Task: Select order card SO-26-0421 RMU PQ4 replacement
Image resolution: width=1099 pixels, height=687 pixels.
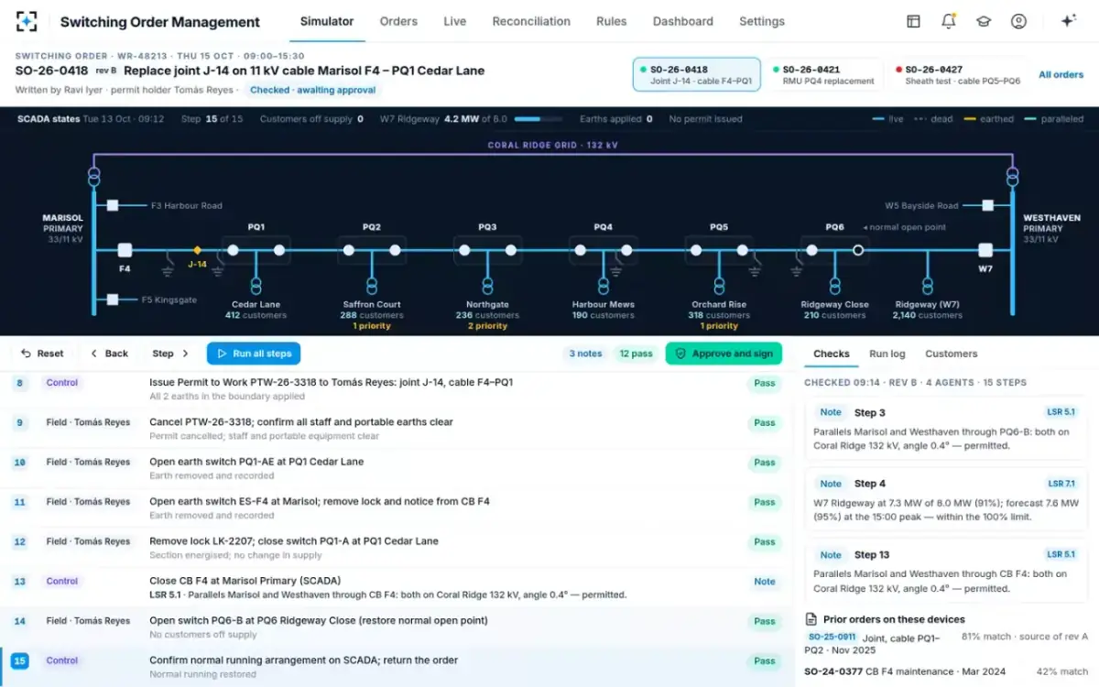Action: 823,75
